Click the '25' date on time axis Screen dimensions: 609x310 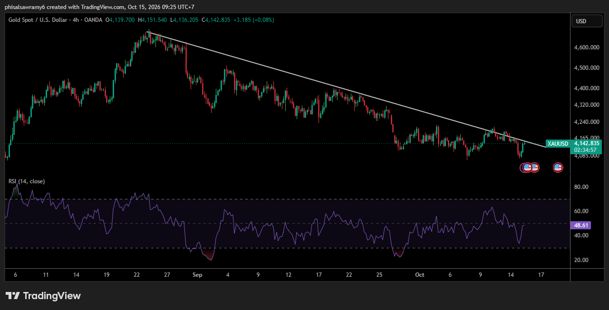(x=379, y=275)
